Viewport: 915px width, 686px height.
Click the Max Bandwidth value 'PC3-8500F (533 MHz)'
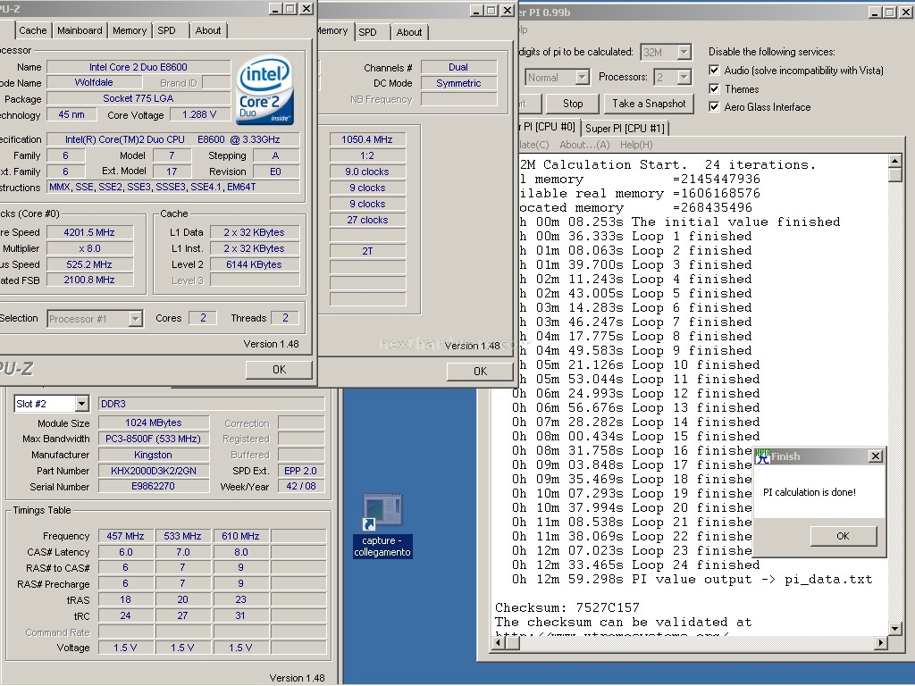point(154,439)
